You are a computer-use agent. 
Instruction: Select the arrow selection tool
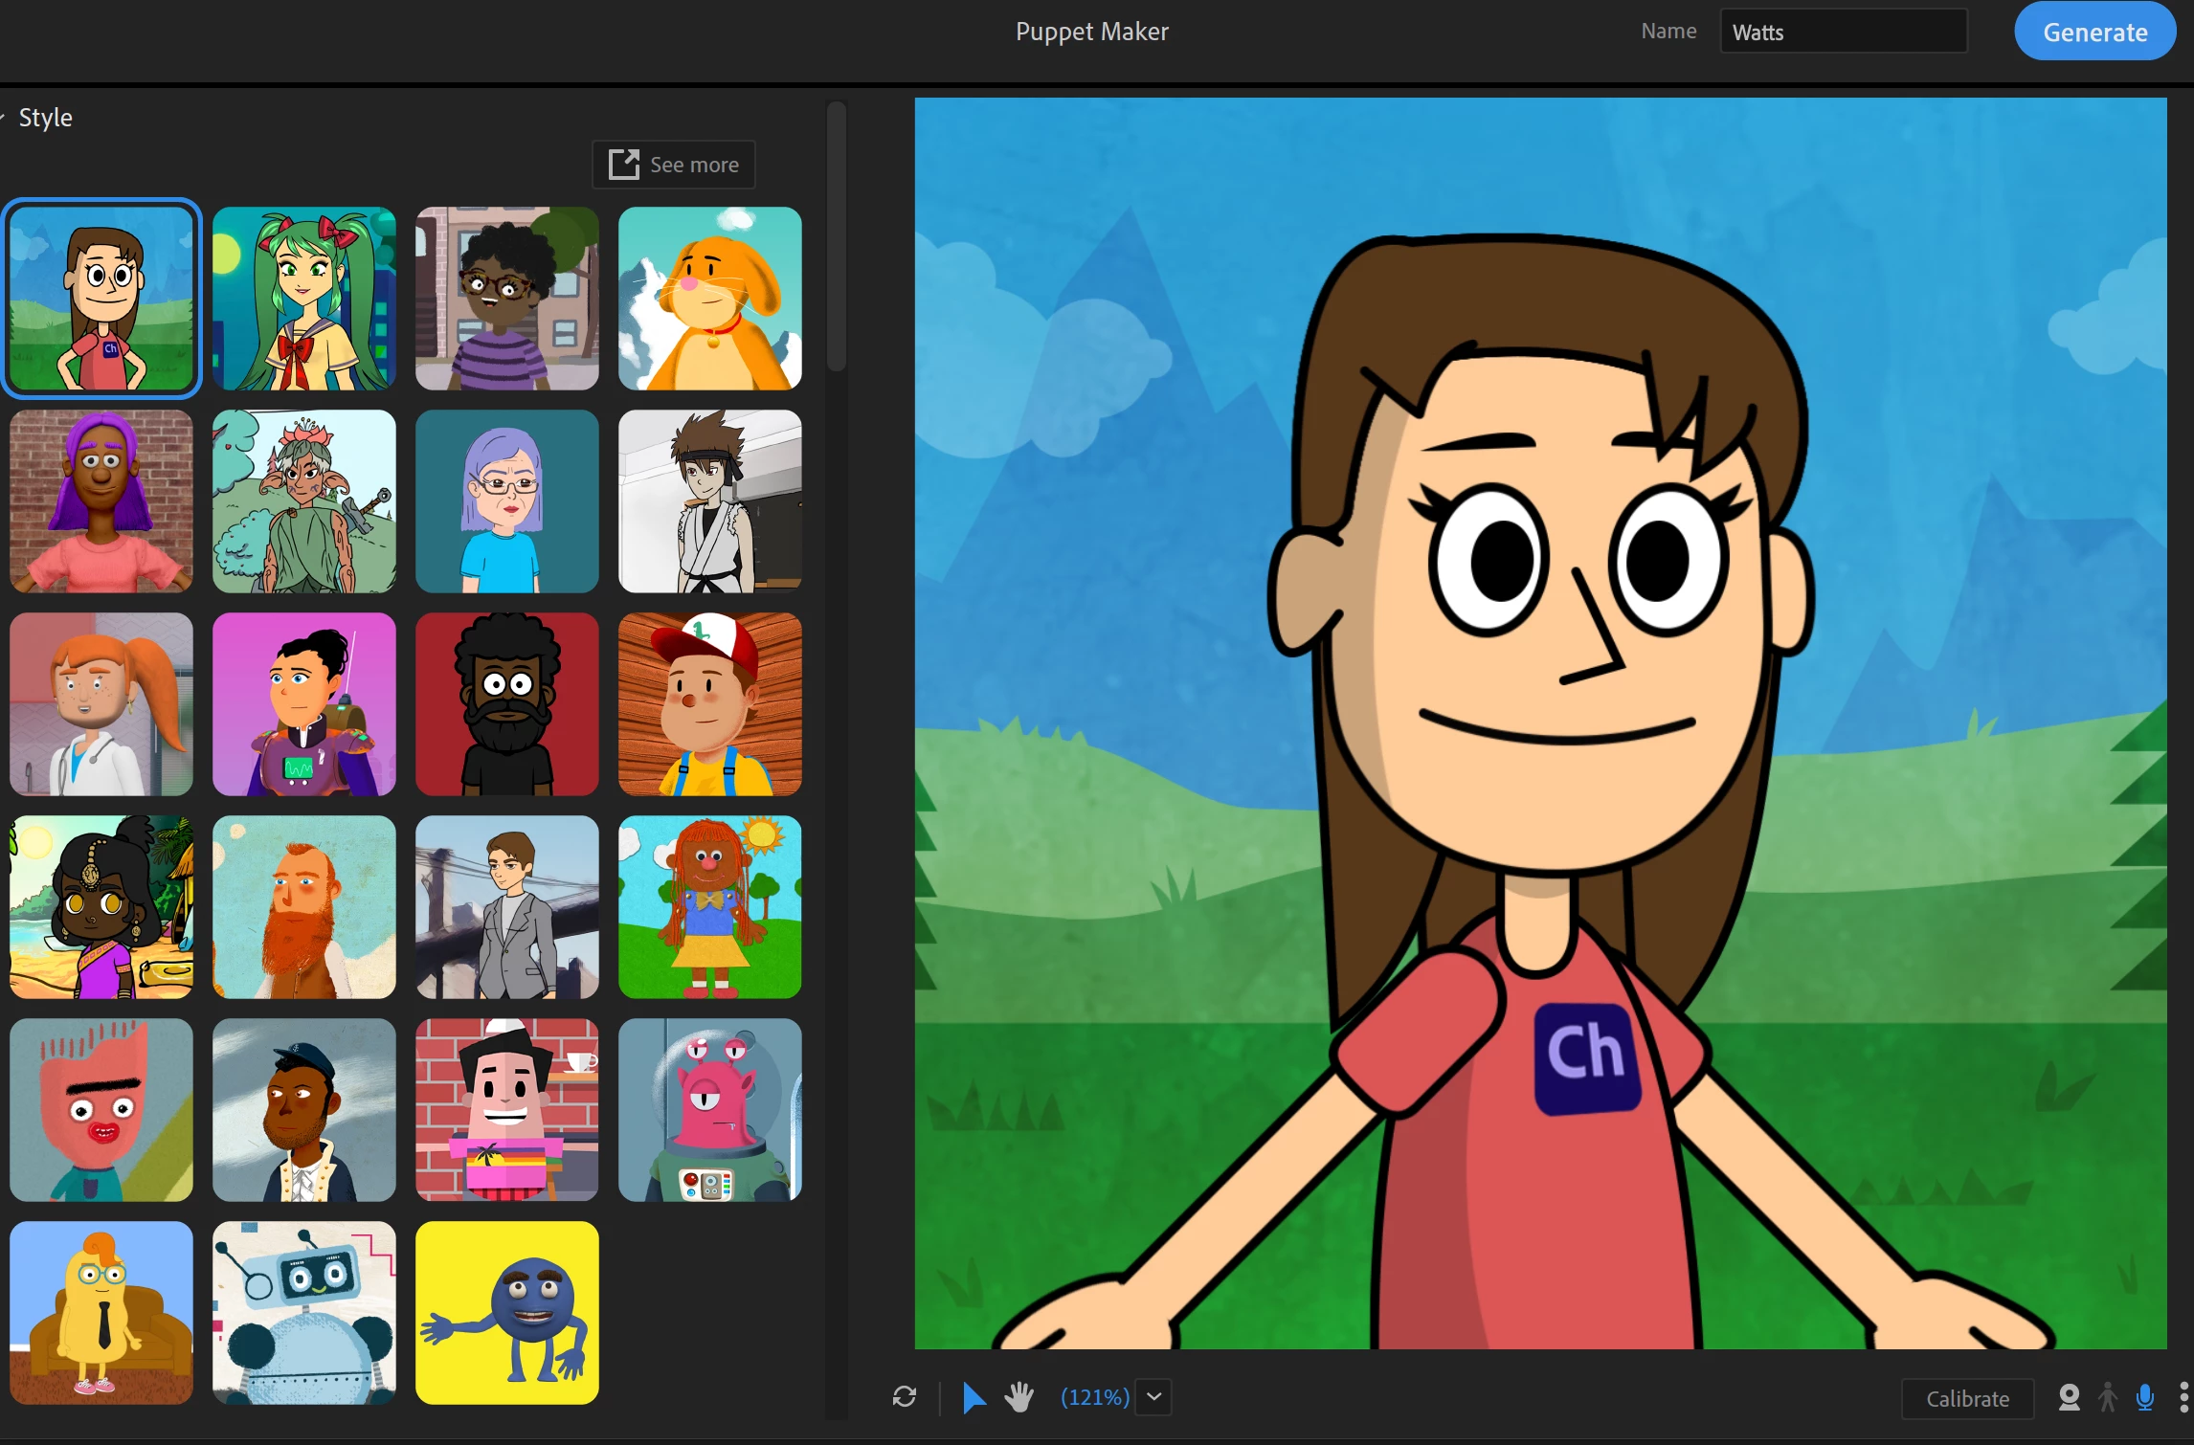click(x=974, y=1397)
